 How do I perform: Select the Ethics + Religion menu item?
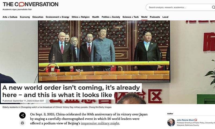pos(81,17)
